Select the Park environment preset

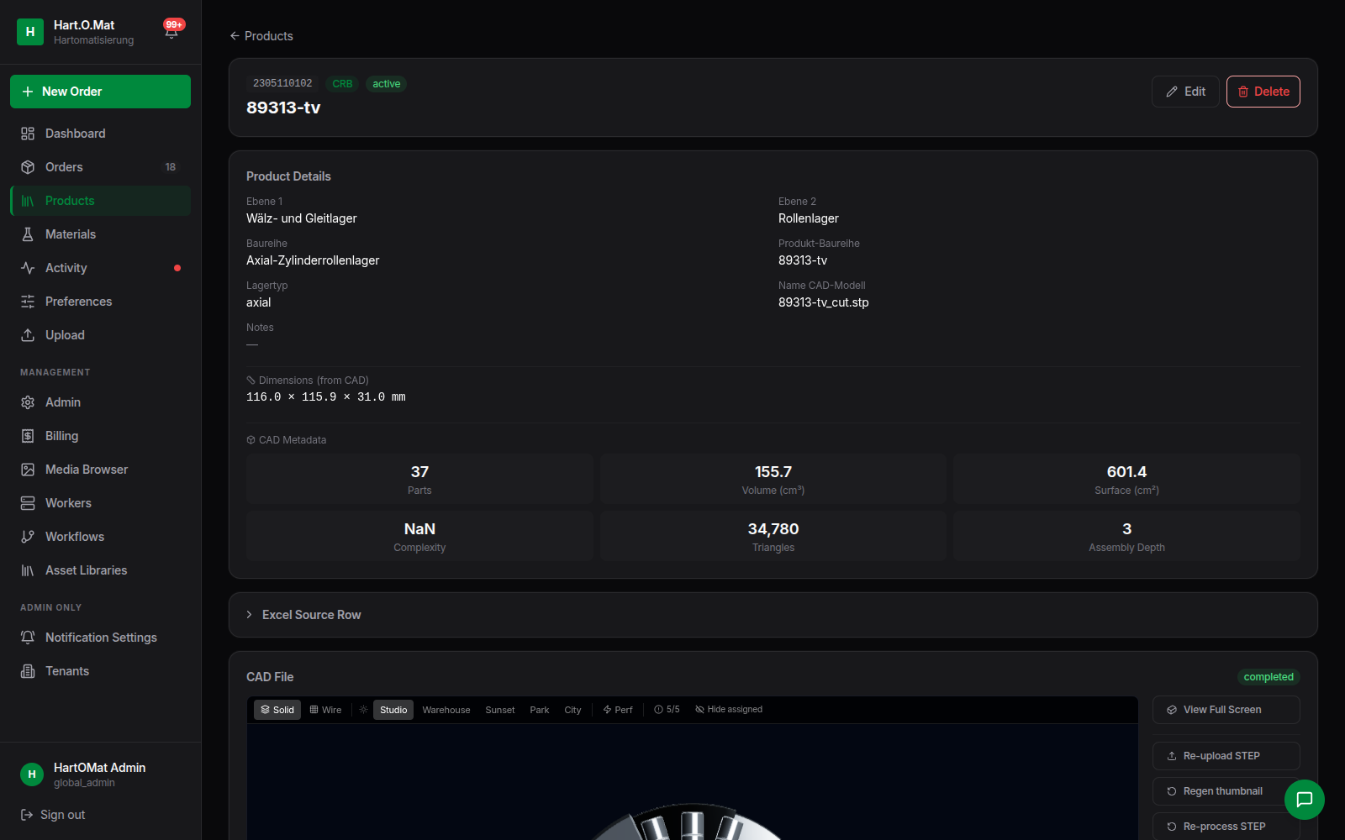pos(540,710)
